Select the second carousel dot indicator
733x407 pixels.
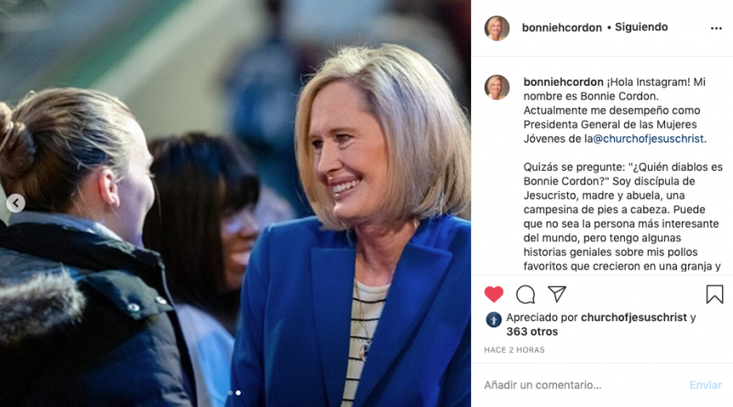point(238,393)
